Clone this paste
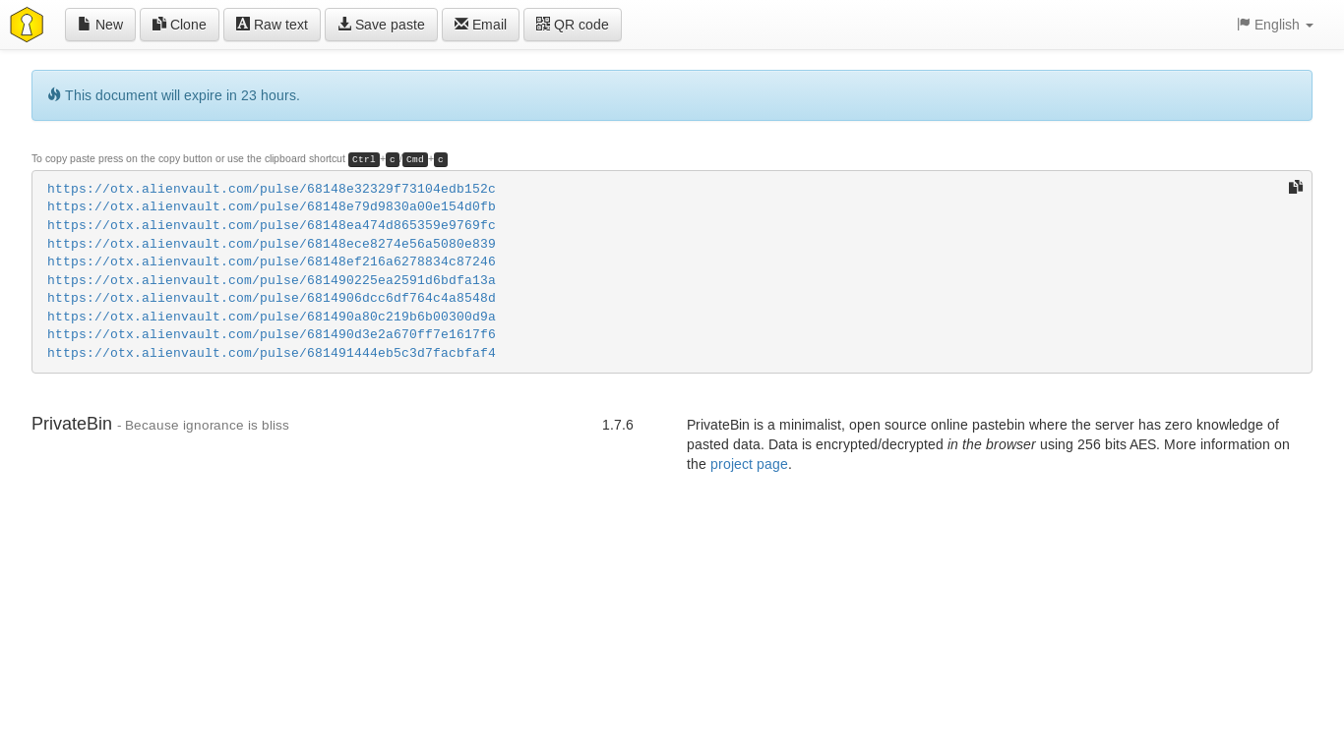This screenshot has height=755, width=1344. (179, 25)
